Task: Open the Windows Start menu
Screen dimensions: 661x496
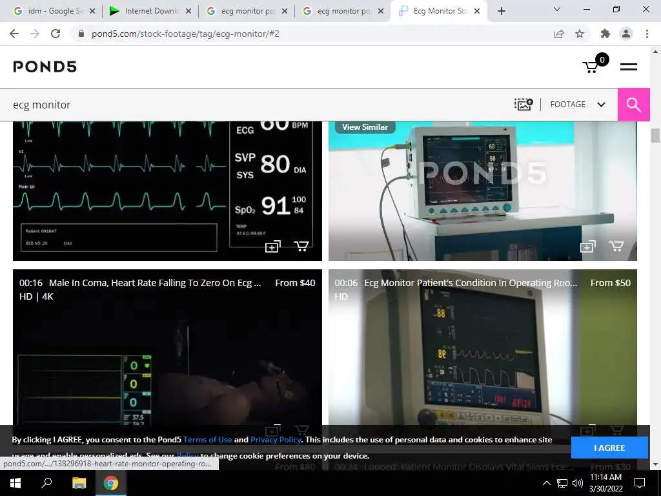Action: click(x=15, y=483)
